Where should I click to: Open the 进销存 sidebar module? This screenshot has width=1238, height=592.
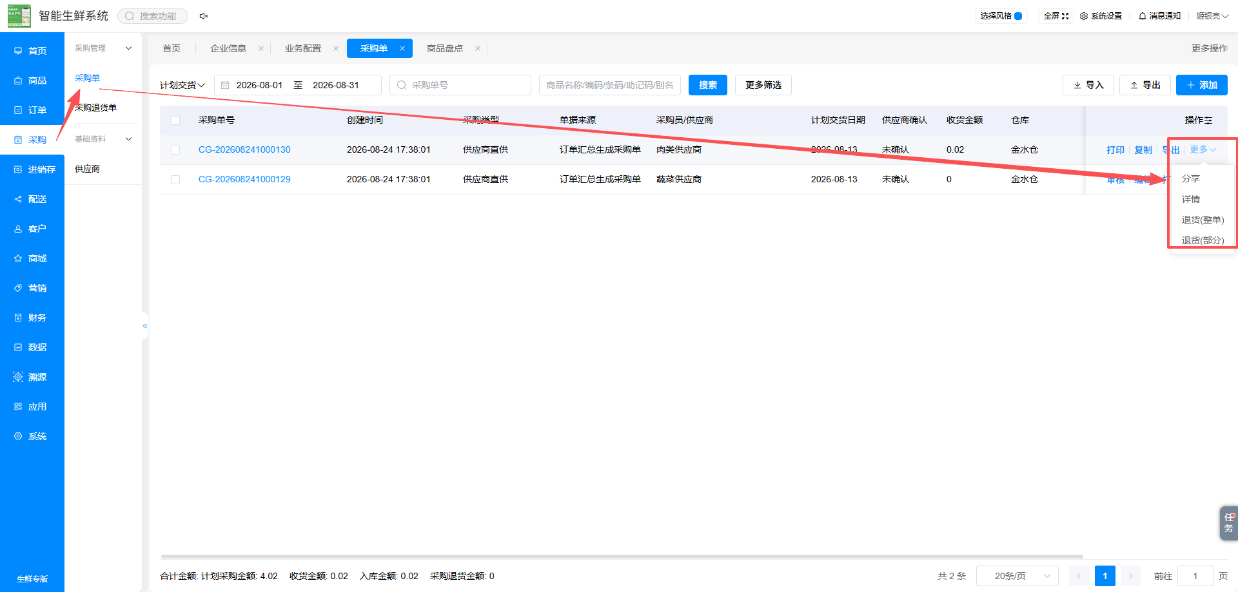(x=32, y=169)
